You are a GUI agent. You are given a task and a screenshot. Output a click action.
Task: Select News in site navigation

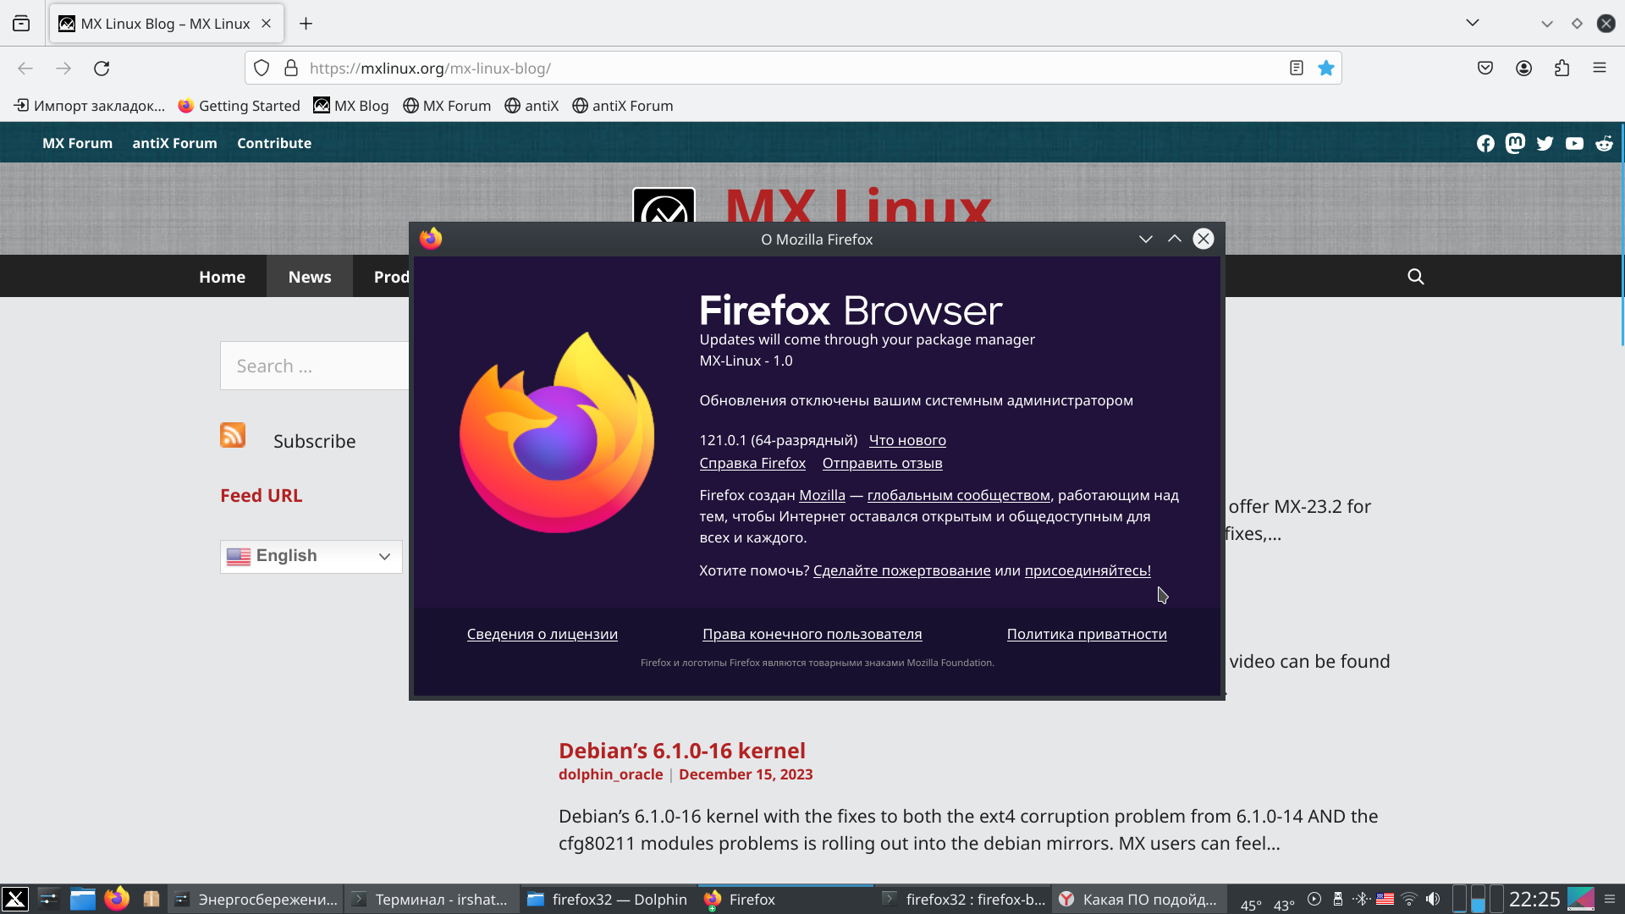click(310, 277)
